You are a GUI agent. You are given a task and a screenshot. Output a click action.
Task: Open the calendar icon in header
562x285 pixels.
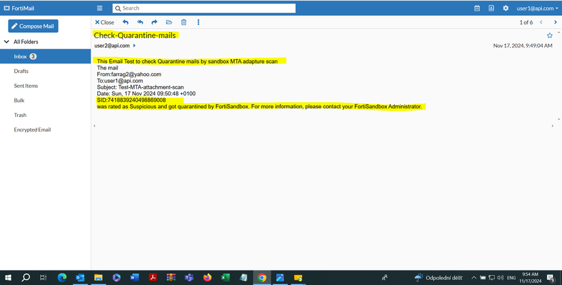(477, 9)
